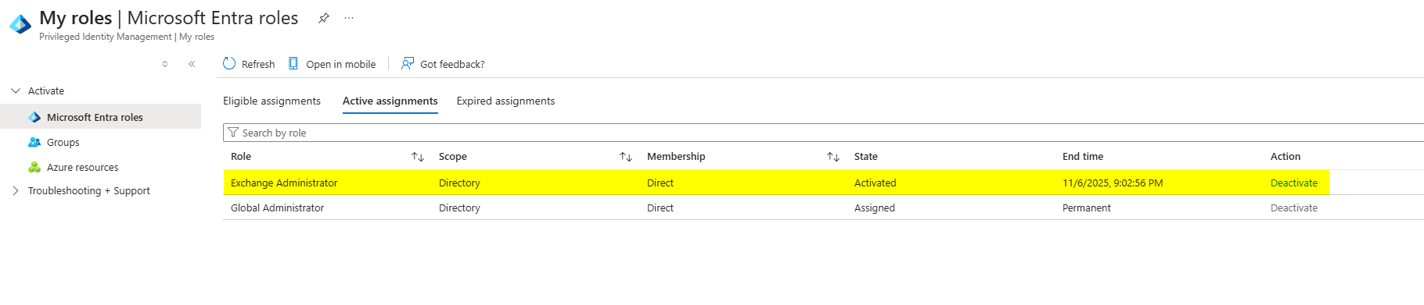Click the Azure resources icon

pyautogui.click(x=34, y=167)
